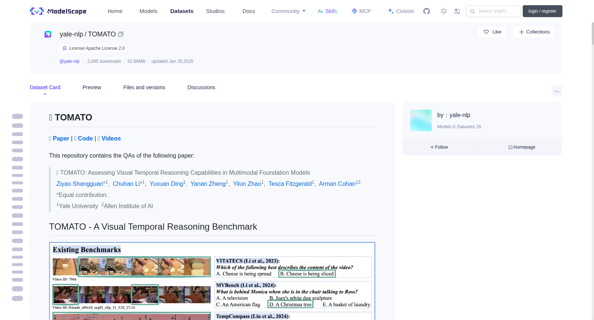The image size is (594, 320).
Task: Open the Discussions tab
Action: click(x=201, y=87)
